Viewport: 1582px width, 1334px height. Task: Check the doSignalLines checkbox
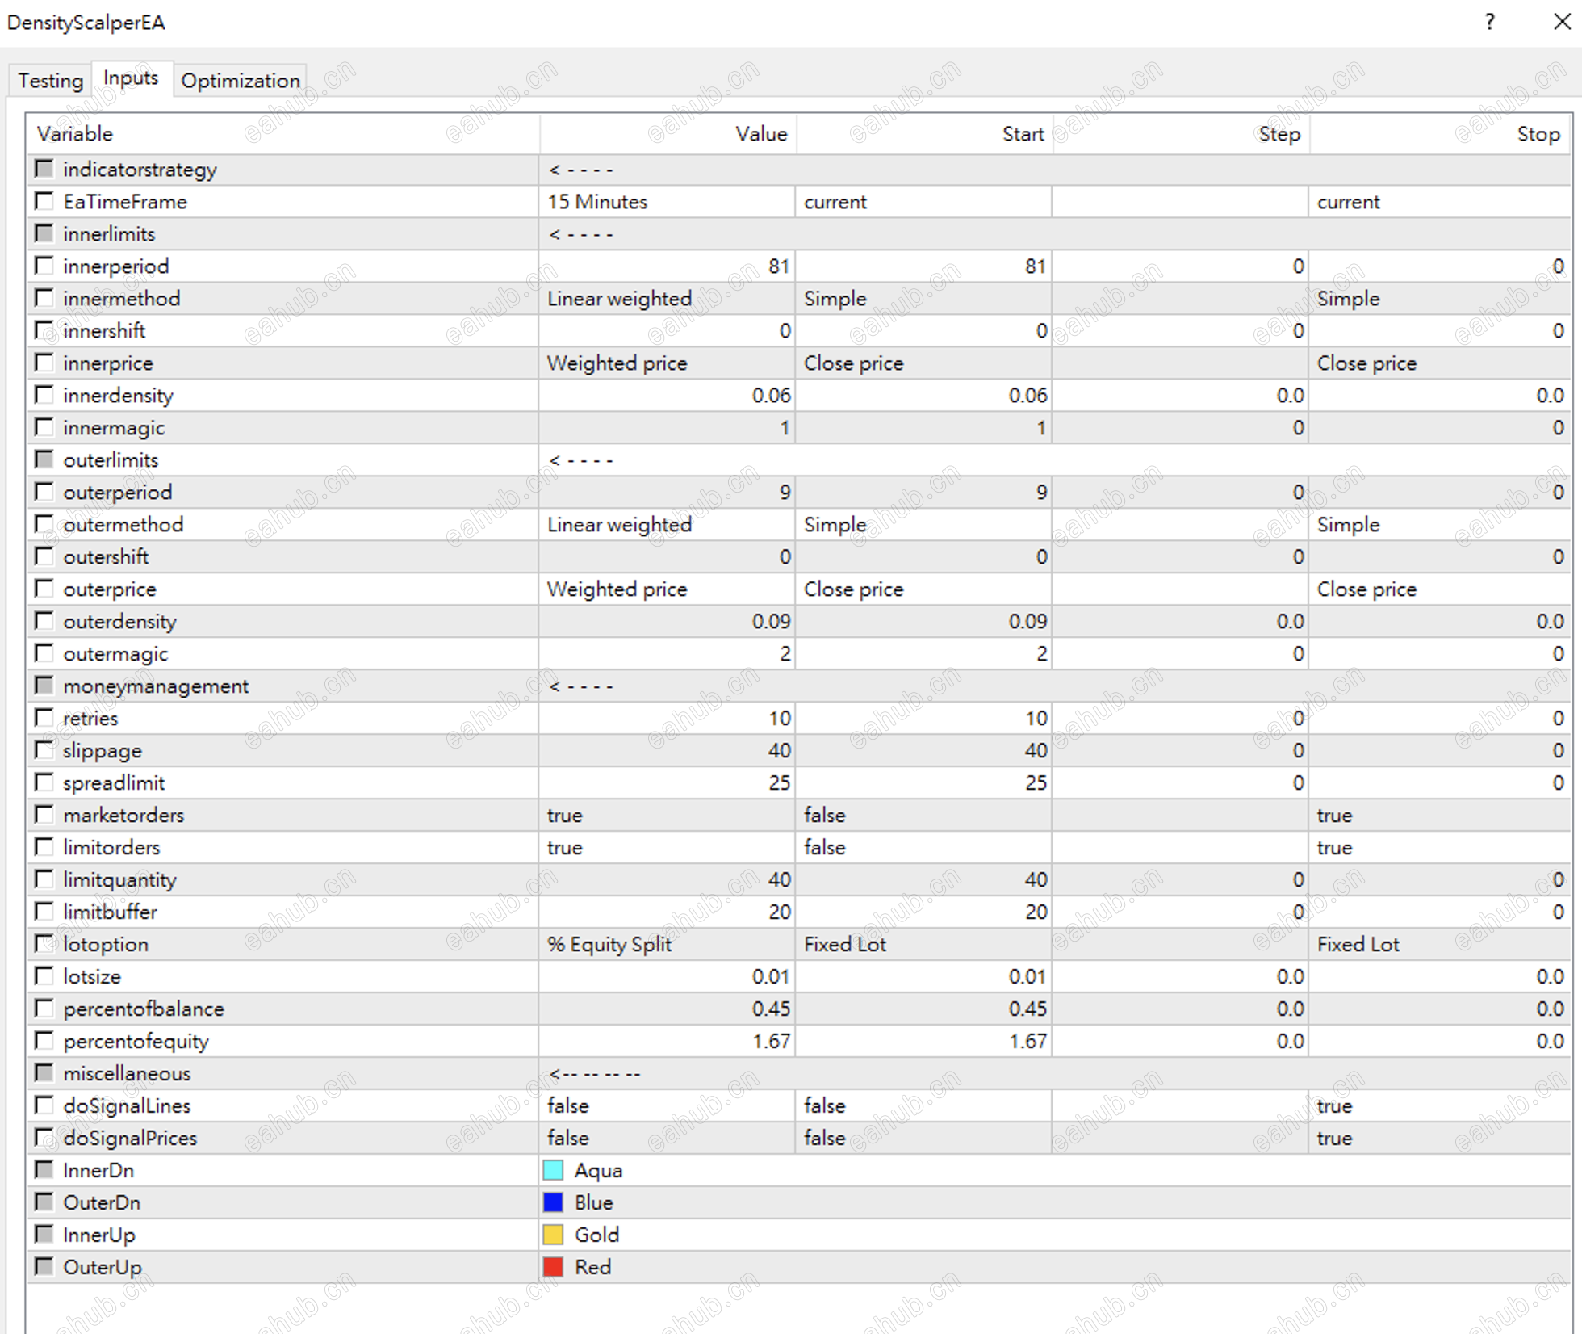point(44,1105)
